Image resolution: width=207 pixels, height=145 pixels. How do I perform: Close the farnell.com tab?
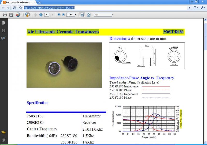pyautogui.click(x=34, y=2)
